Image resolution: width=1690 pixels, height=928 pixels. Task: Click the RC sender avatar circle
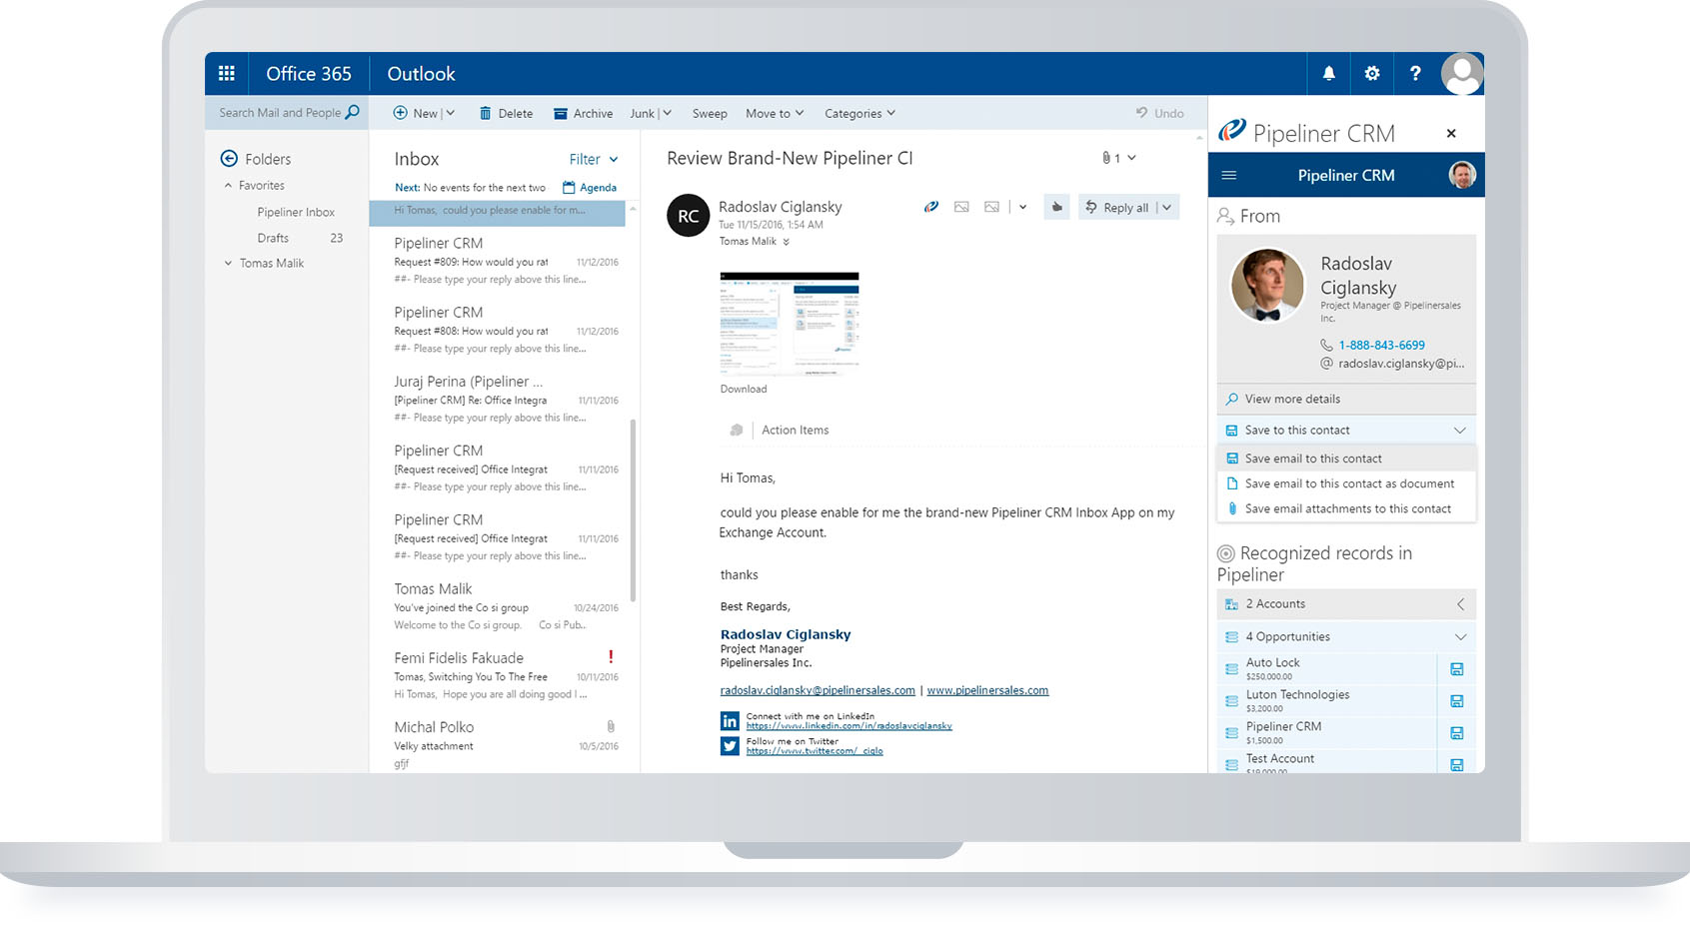[x=689, y=216]
